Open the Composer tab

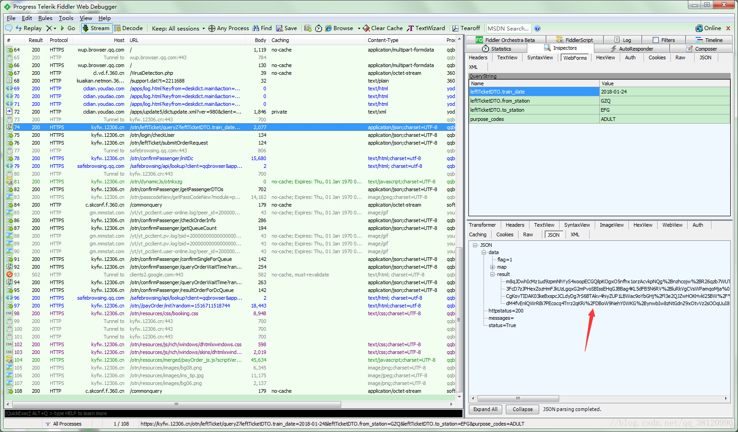pyautogui.click(x=702, y=49)
